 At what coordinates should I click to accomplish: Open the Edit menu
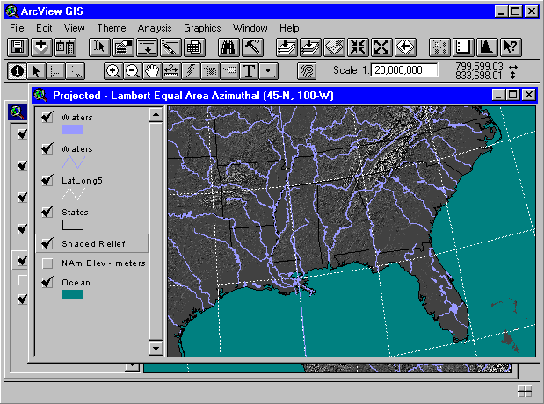click(x=44, y=28)
